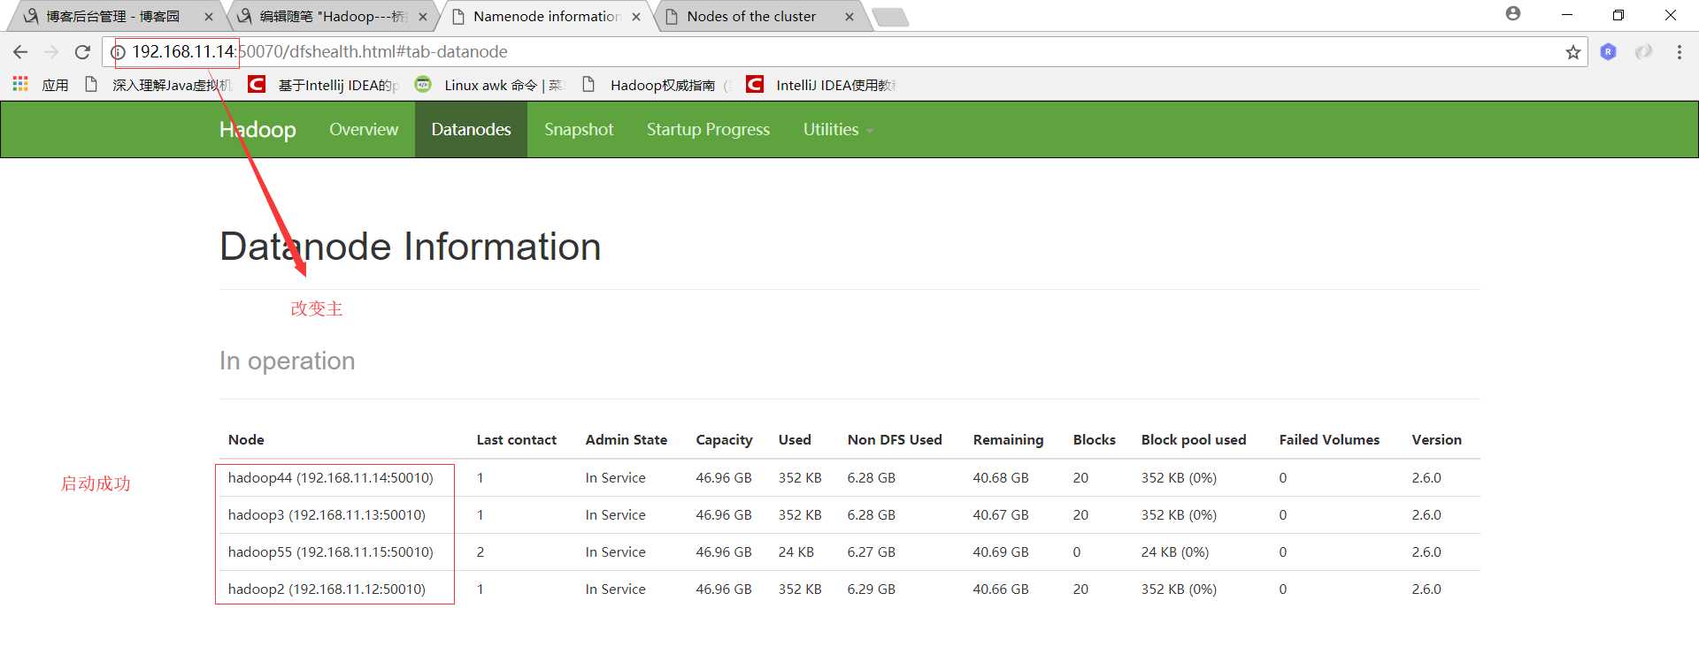This screenshot has height=654, width=1699.
Task: Open the IntelliJ IDEA使用教程 bookmark
Action: pyautogui.click(x=821, y=85)
